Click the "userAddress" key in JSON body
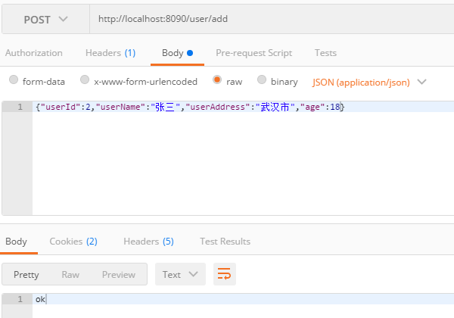The width and height of the screenshot is (454, 318). tap(217, 107)
